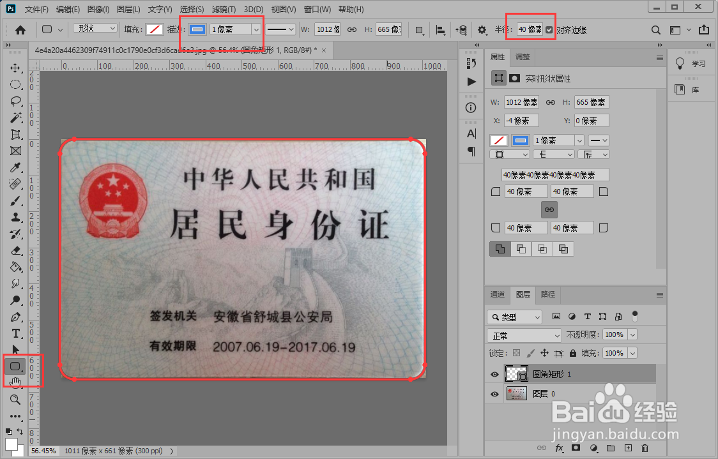Select the Rounded Rectangle tool
Viewport: 718px width, 459px height.
click(x=15, y=366)
